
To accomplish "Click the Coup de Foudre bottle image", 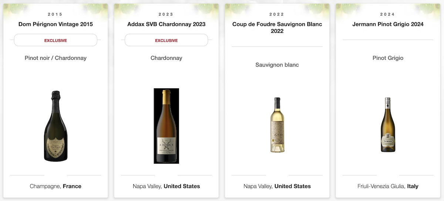I will pos(277,125).
